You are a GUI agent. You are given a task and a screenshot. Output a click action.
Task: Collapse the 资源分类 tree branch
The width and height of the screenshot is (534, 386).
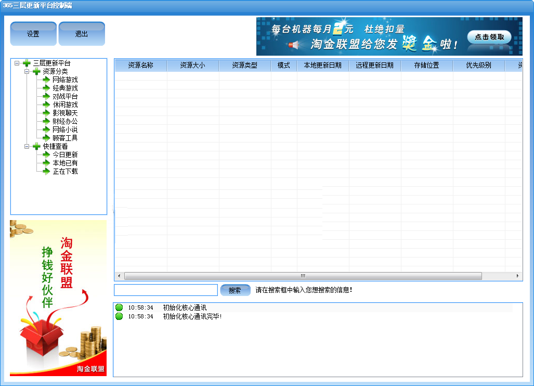pos(27,72)
